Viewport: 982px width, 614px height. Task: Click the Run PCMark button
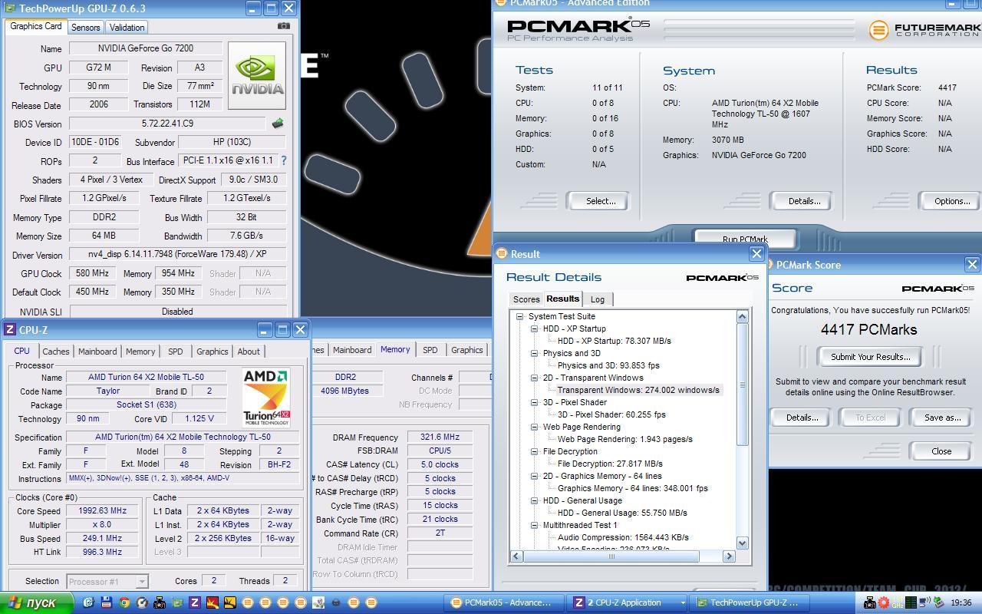[745, 239]
